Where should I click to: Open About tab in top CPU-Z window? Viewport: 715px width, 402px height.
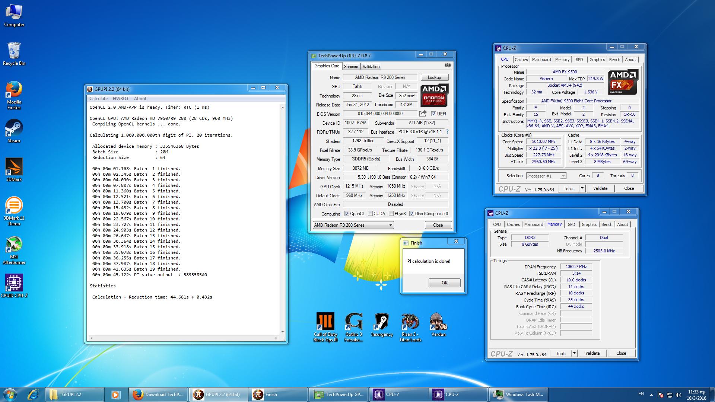(630, 60)
